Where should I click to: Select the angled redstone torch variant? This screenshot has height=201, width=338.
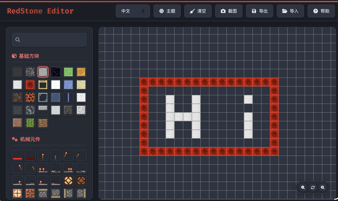point(68,155)
